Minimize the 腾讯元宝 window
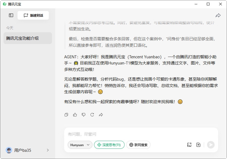Image resolution: width=227 pixels, height=159 pixels. pyautogui.click(x=196, y=4)
